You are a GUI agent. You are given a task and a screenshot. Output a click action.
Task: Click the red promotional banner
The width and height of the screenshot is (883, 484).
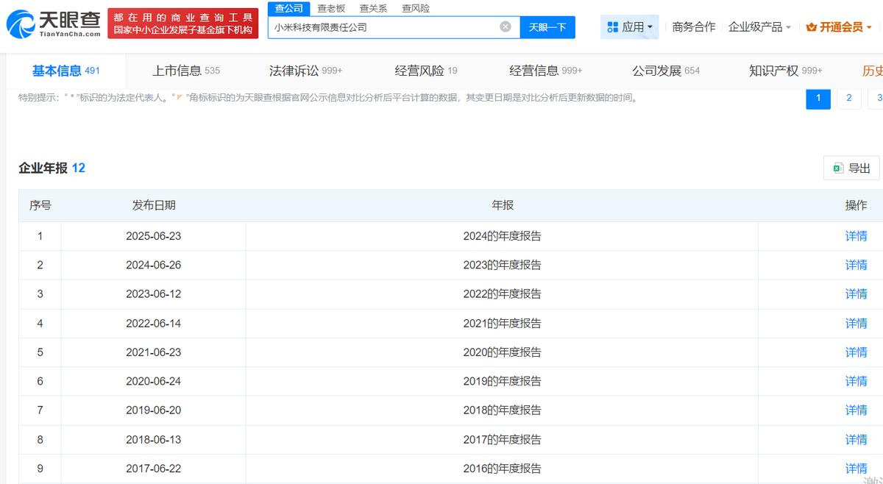(x=182, y=24)
